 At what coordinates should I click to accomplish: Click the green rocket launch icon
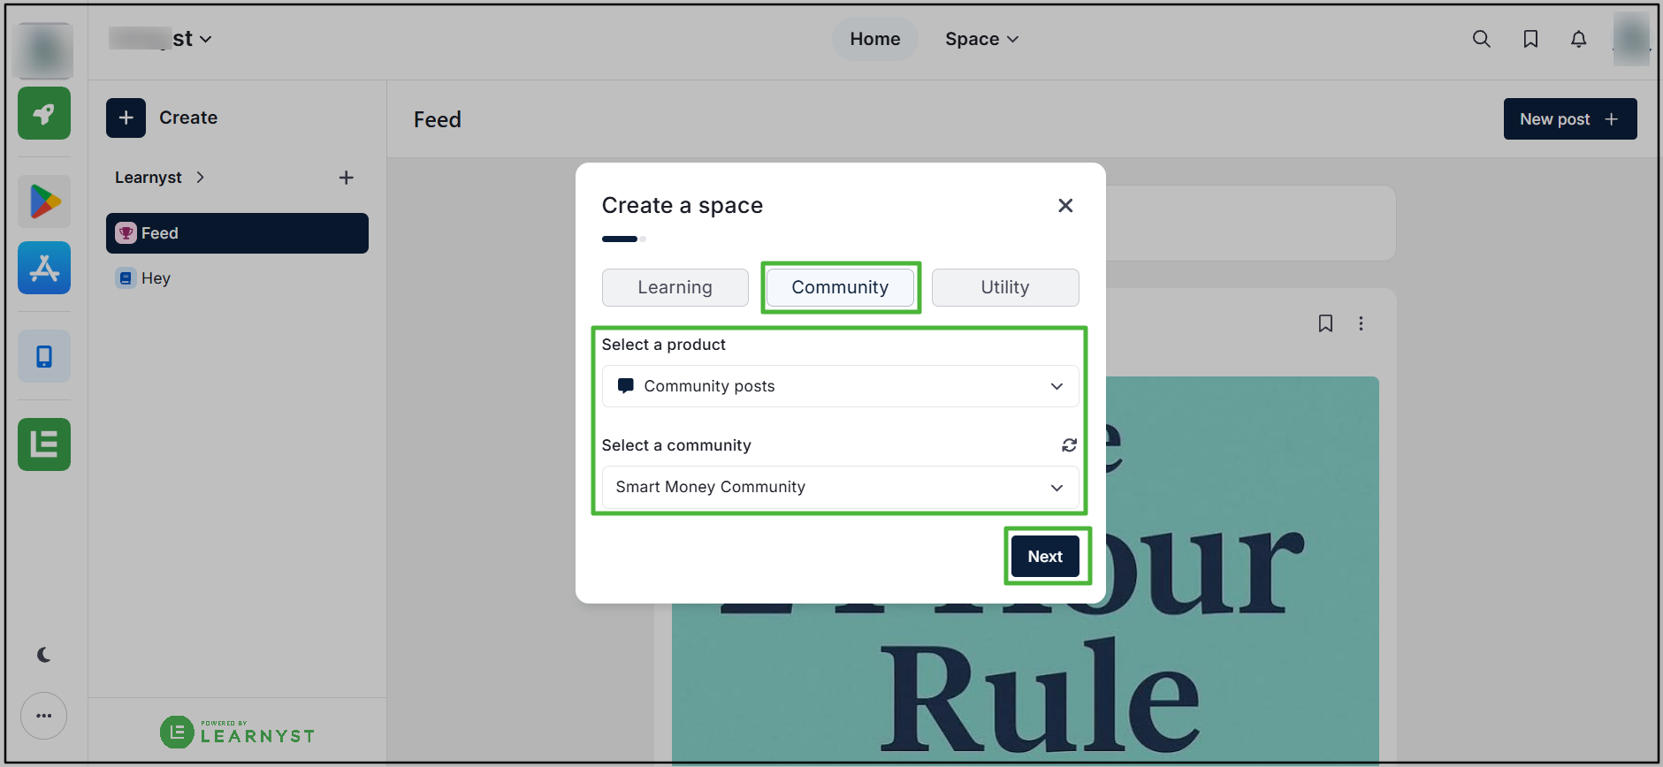click(44, 113)
